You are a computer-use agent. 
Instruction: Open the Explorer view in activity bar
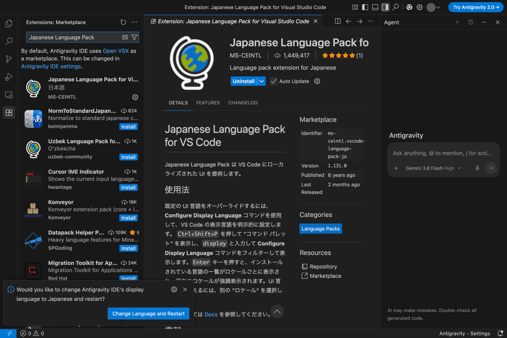9,24
